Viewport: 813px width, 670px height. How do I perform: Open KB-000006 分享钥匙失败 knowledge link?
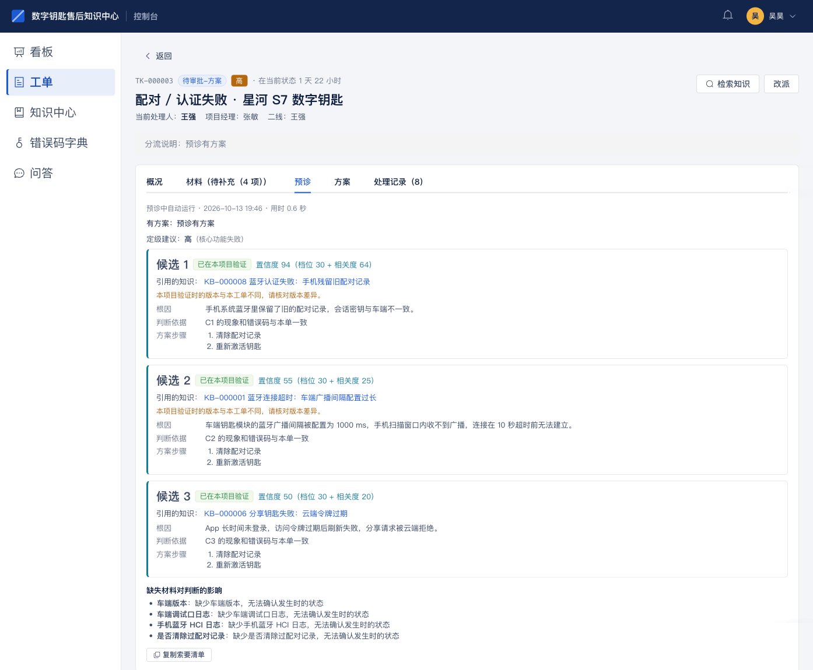click(x=276, y=513)
